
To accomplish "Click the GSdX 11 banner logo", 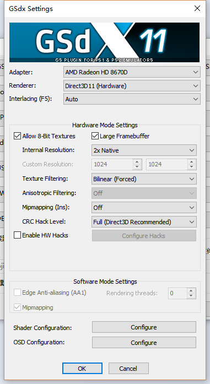I will (104, 42).
